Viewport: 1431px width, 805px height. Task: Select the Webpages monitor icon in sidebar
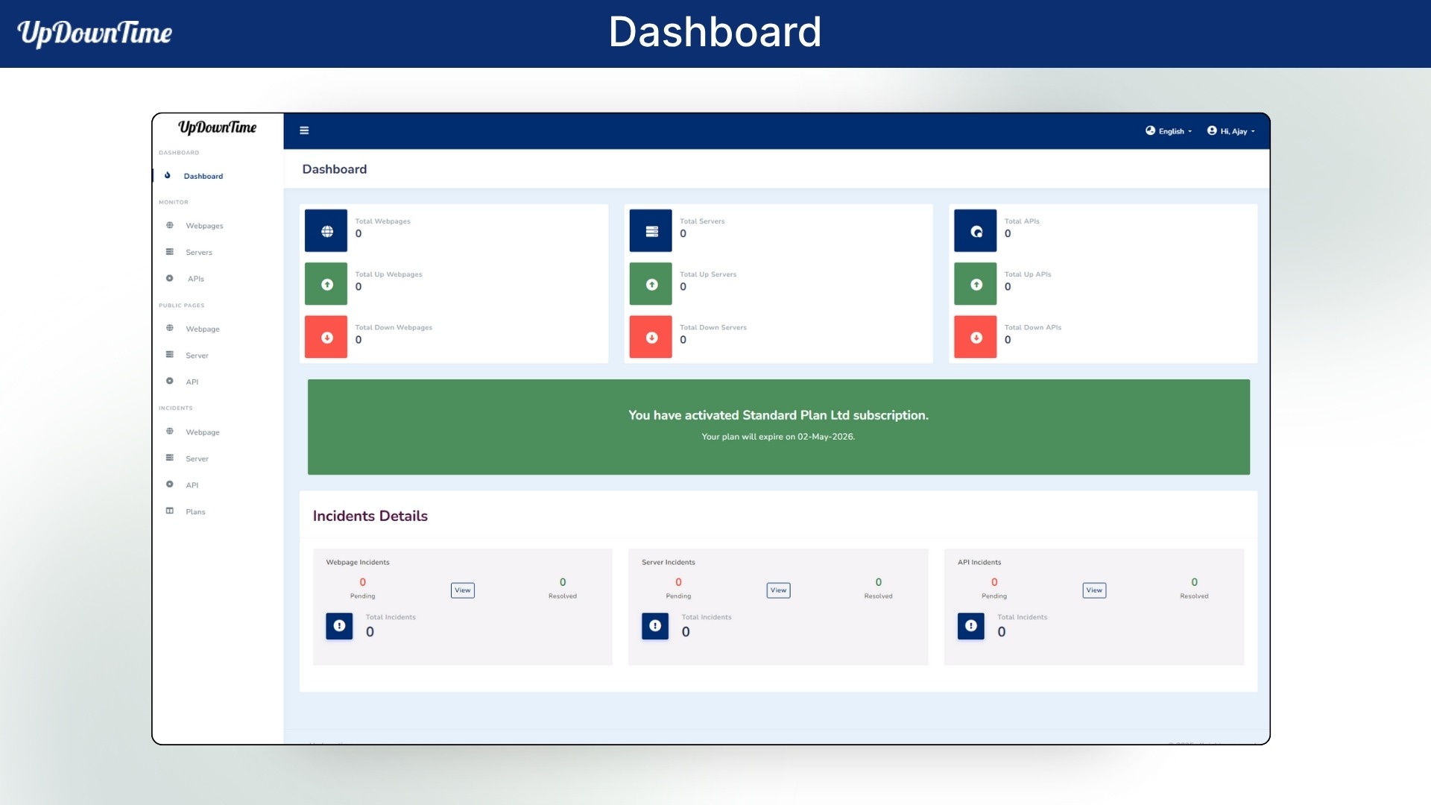[x=170, y=225]
